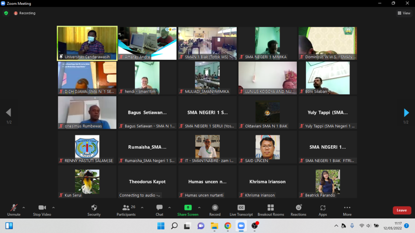Select the Beatrick Parando tile
The height and width of the screenshot is (233, 415).
327,182
